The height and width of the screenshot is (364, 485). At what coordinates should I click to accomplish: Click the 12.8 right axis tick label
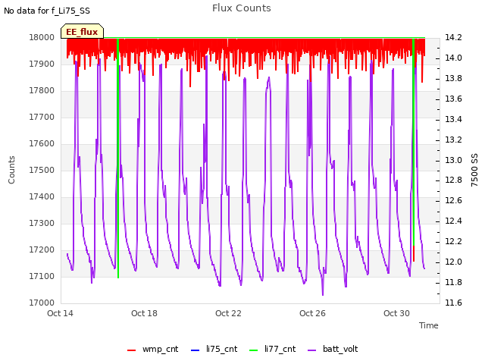pos(453,180)
